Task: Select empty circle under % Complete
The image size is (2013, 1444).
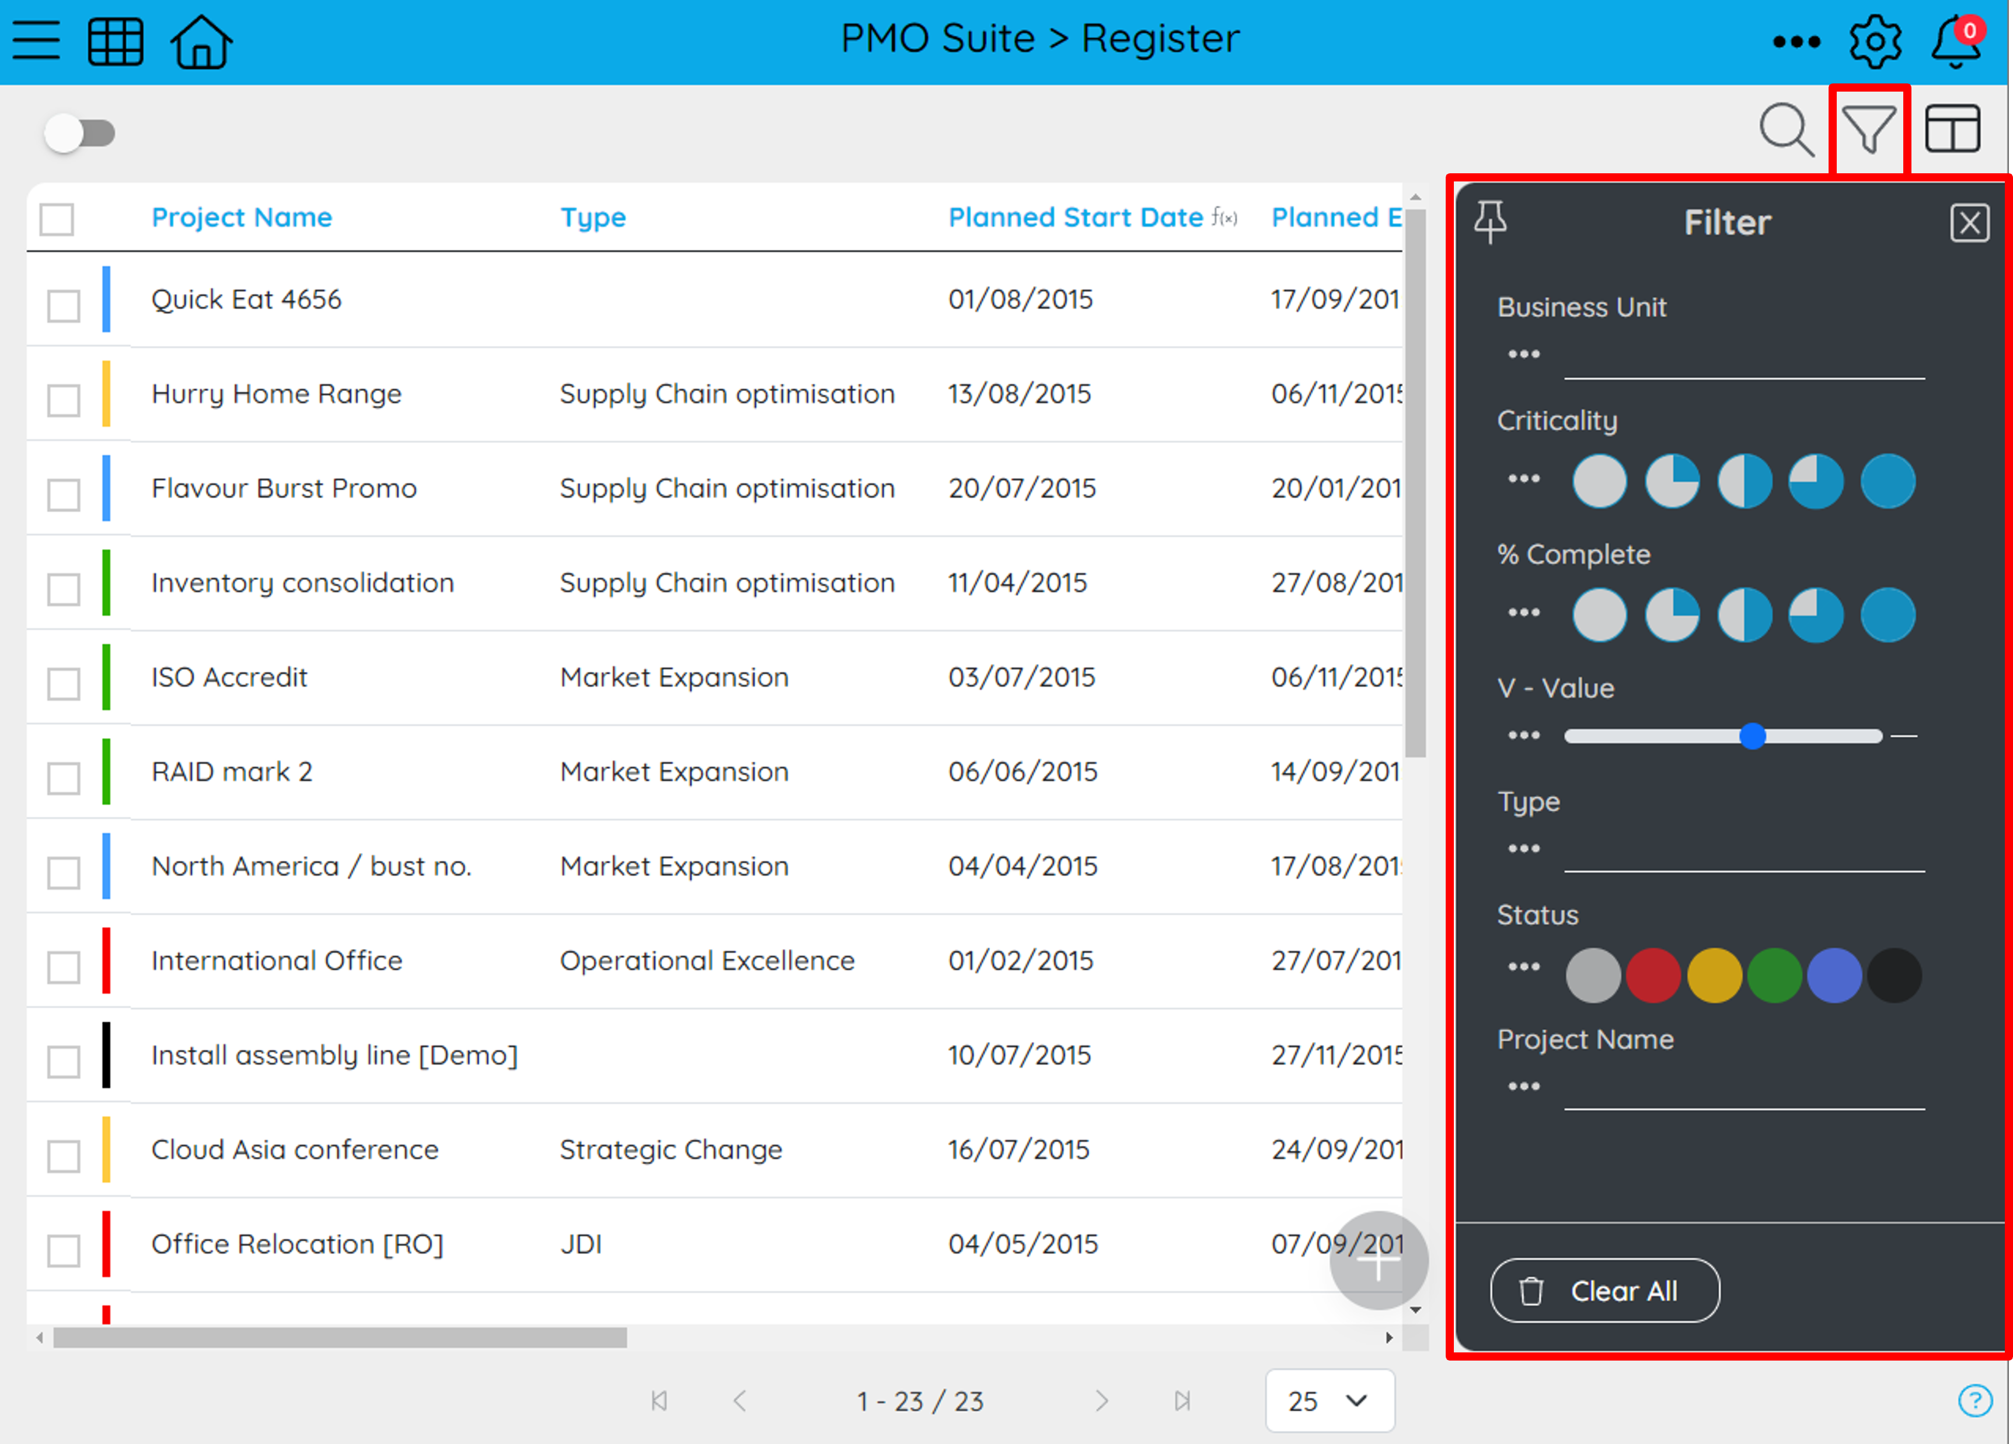Action: pyautogui.click(x=1599, y=616)
